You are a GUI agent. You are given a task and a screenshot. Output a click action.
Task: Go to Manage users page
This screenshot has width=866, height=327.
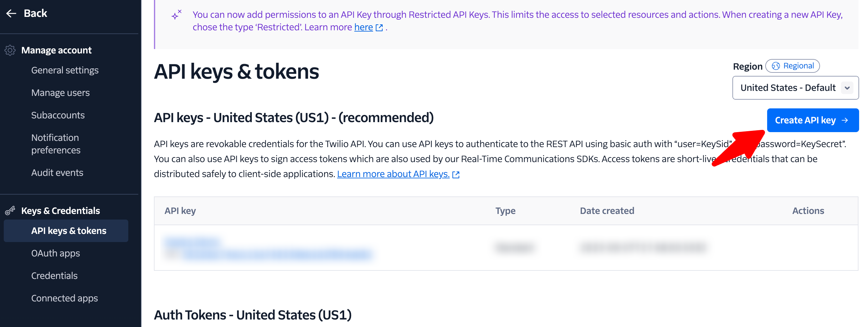[60, 93]
